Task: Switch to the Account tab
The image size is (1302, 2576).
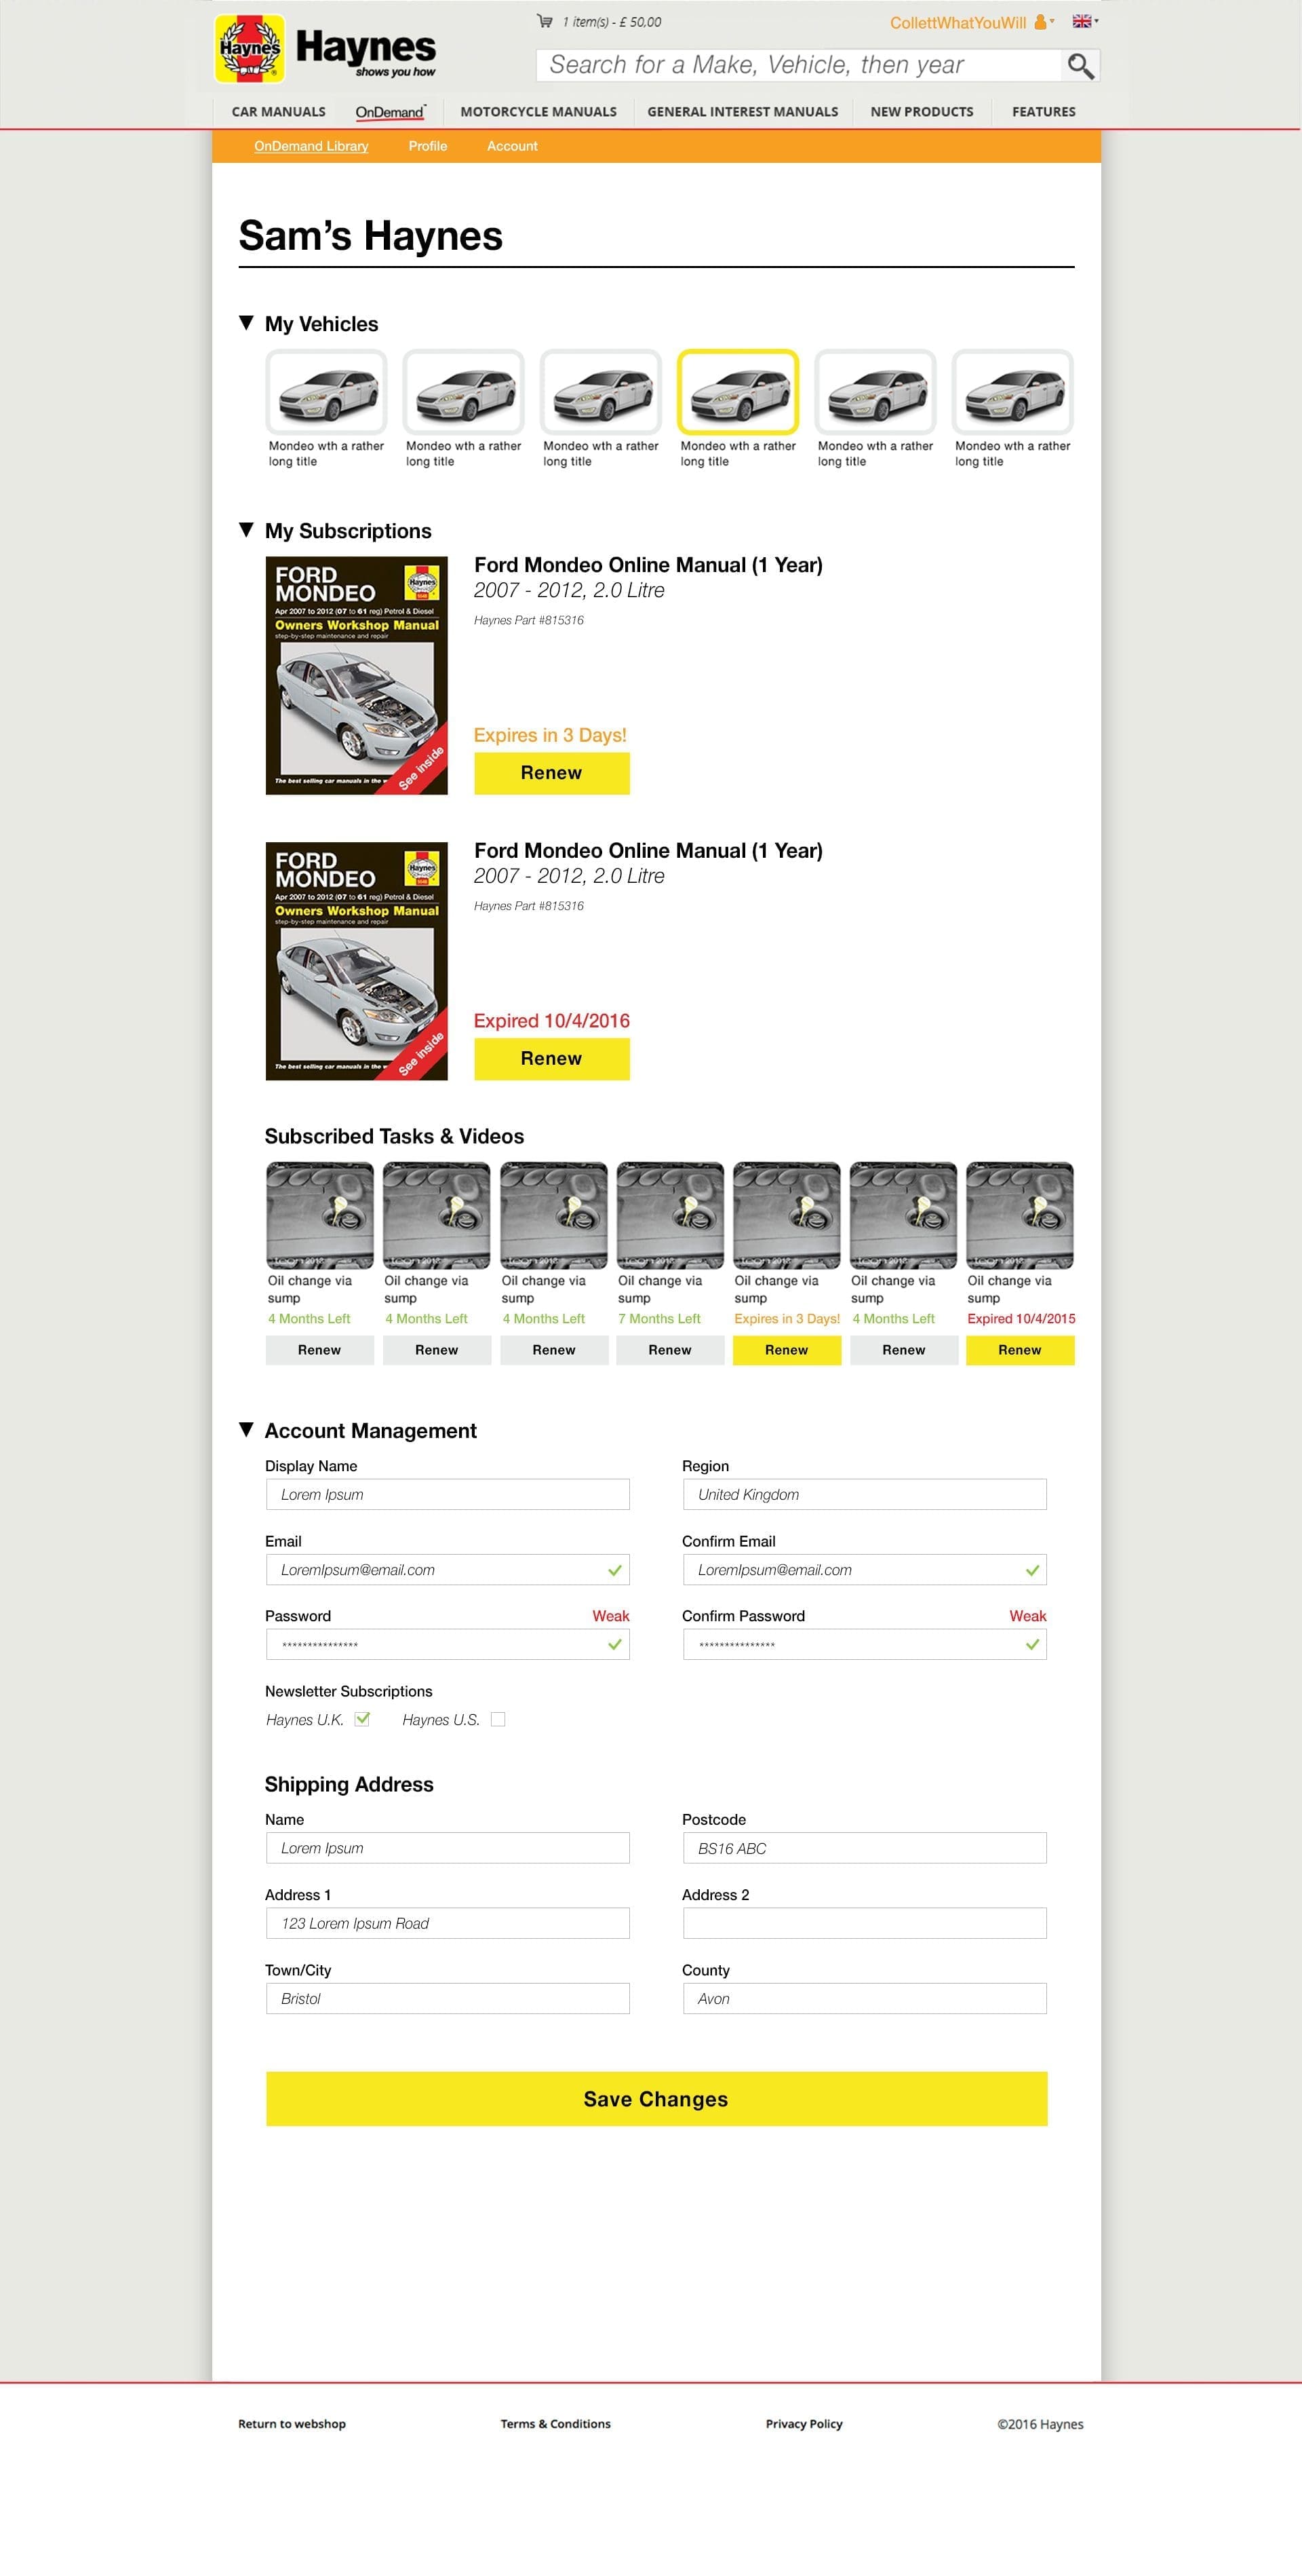Action: tap(511, 146)
